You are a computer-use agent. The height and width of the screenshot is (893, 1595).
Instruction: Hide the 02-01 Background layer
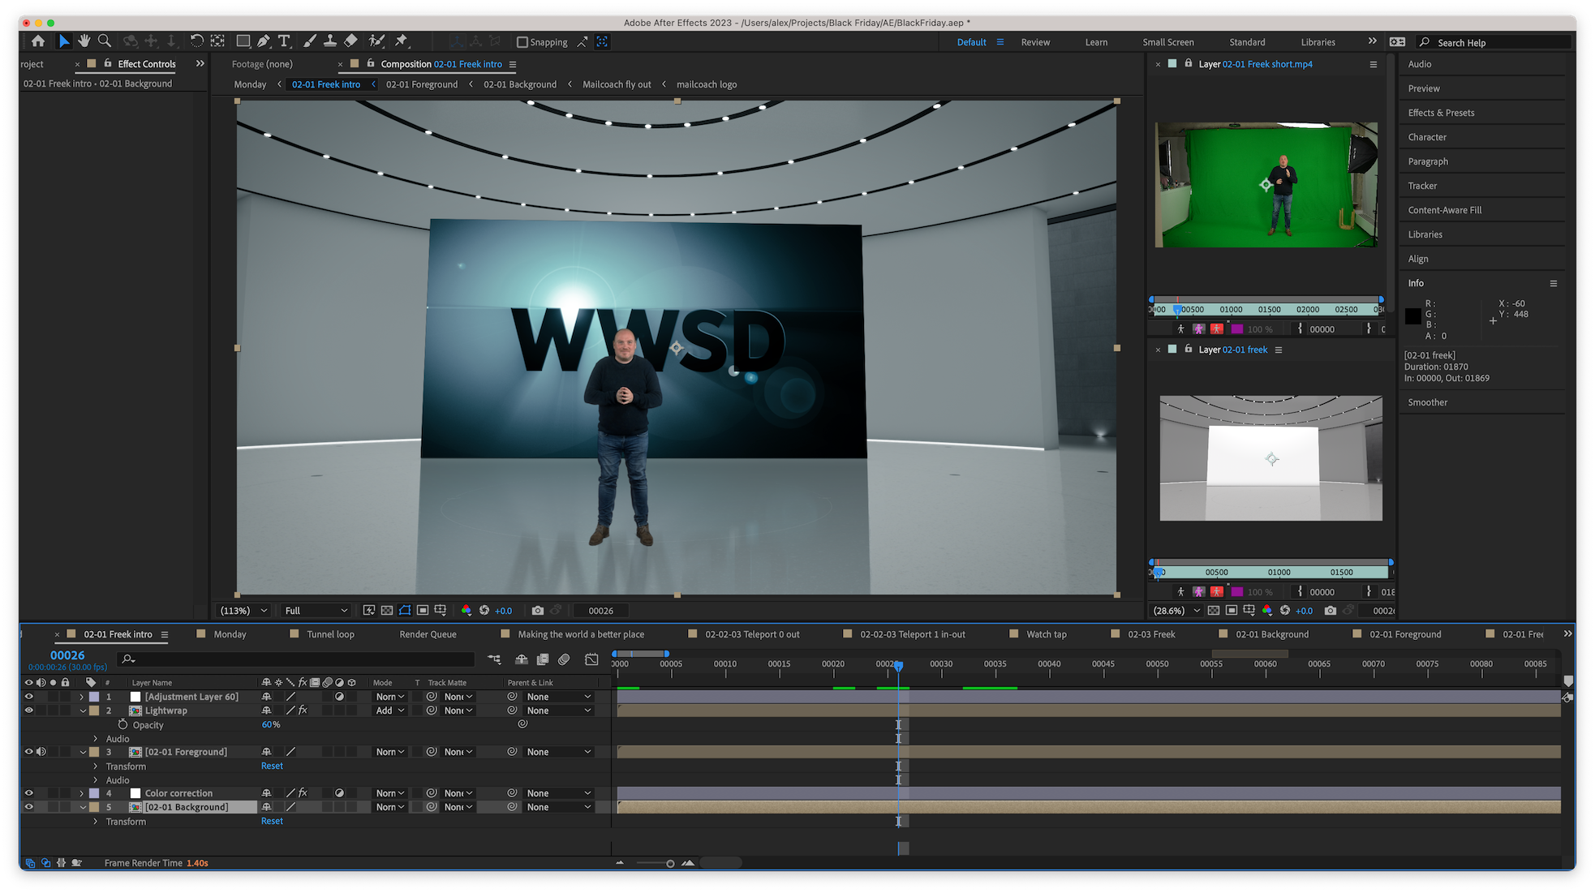tap(29, 807)
